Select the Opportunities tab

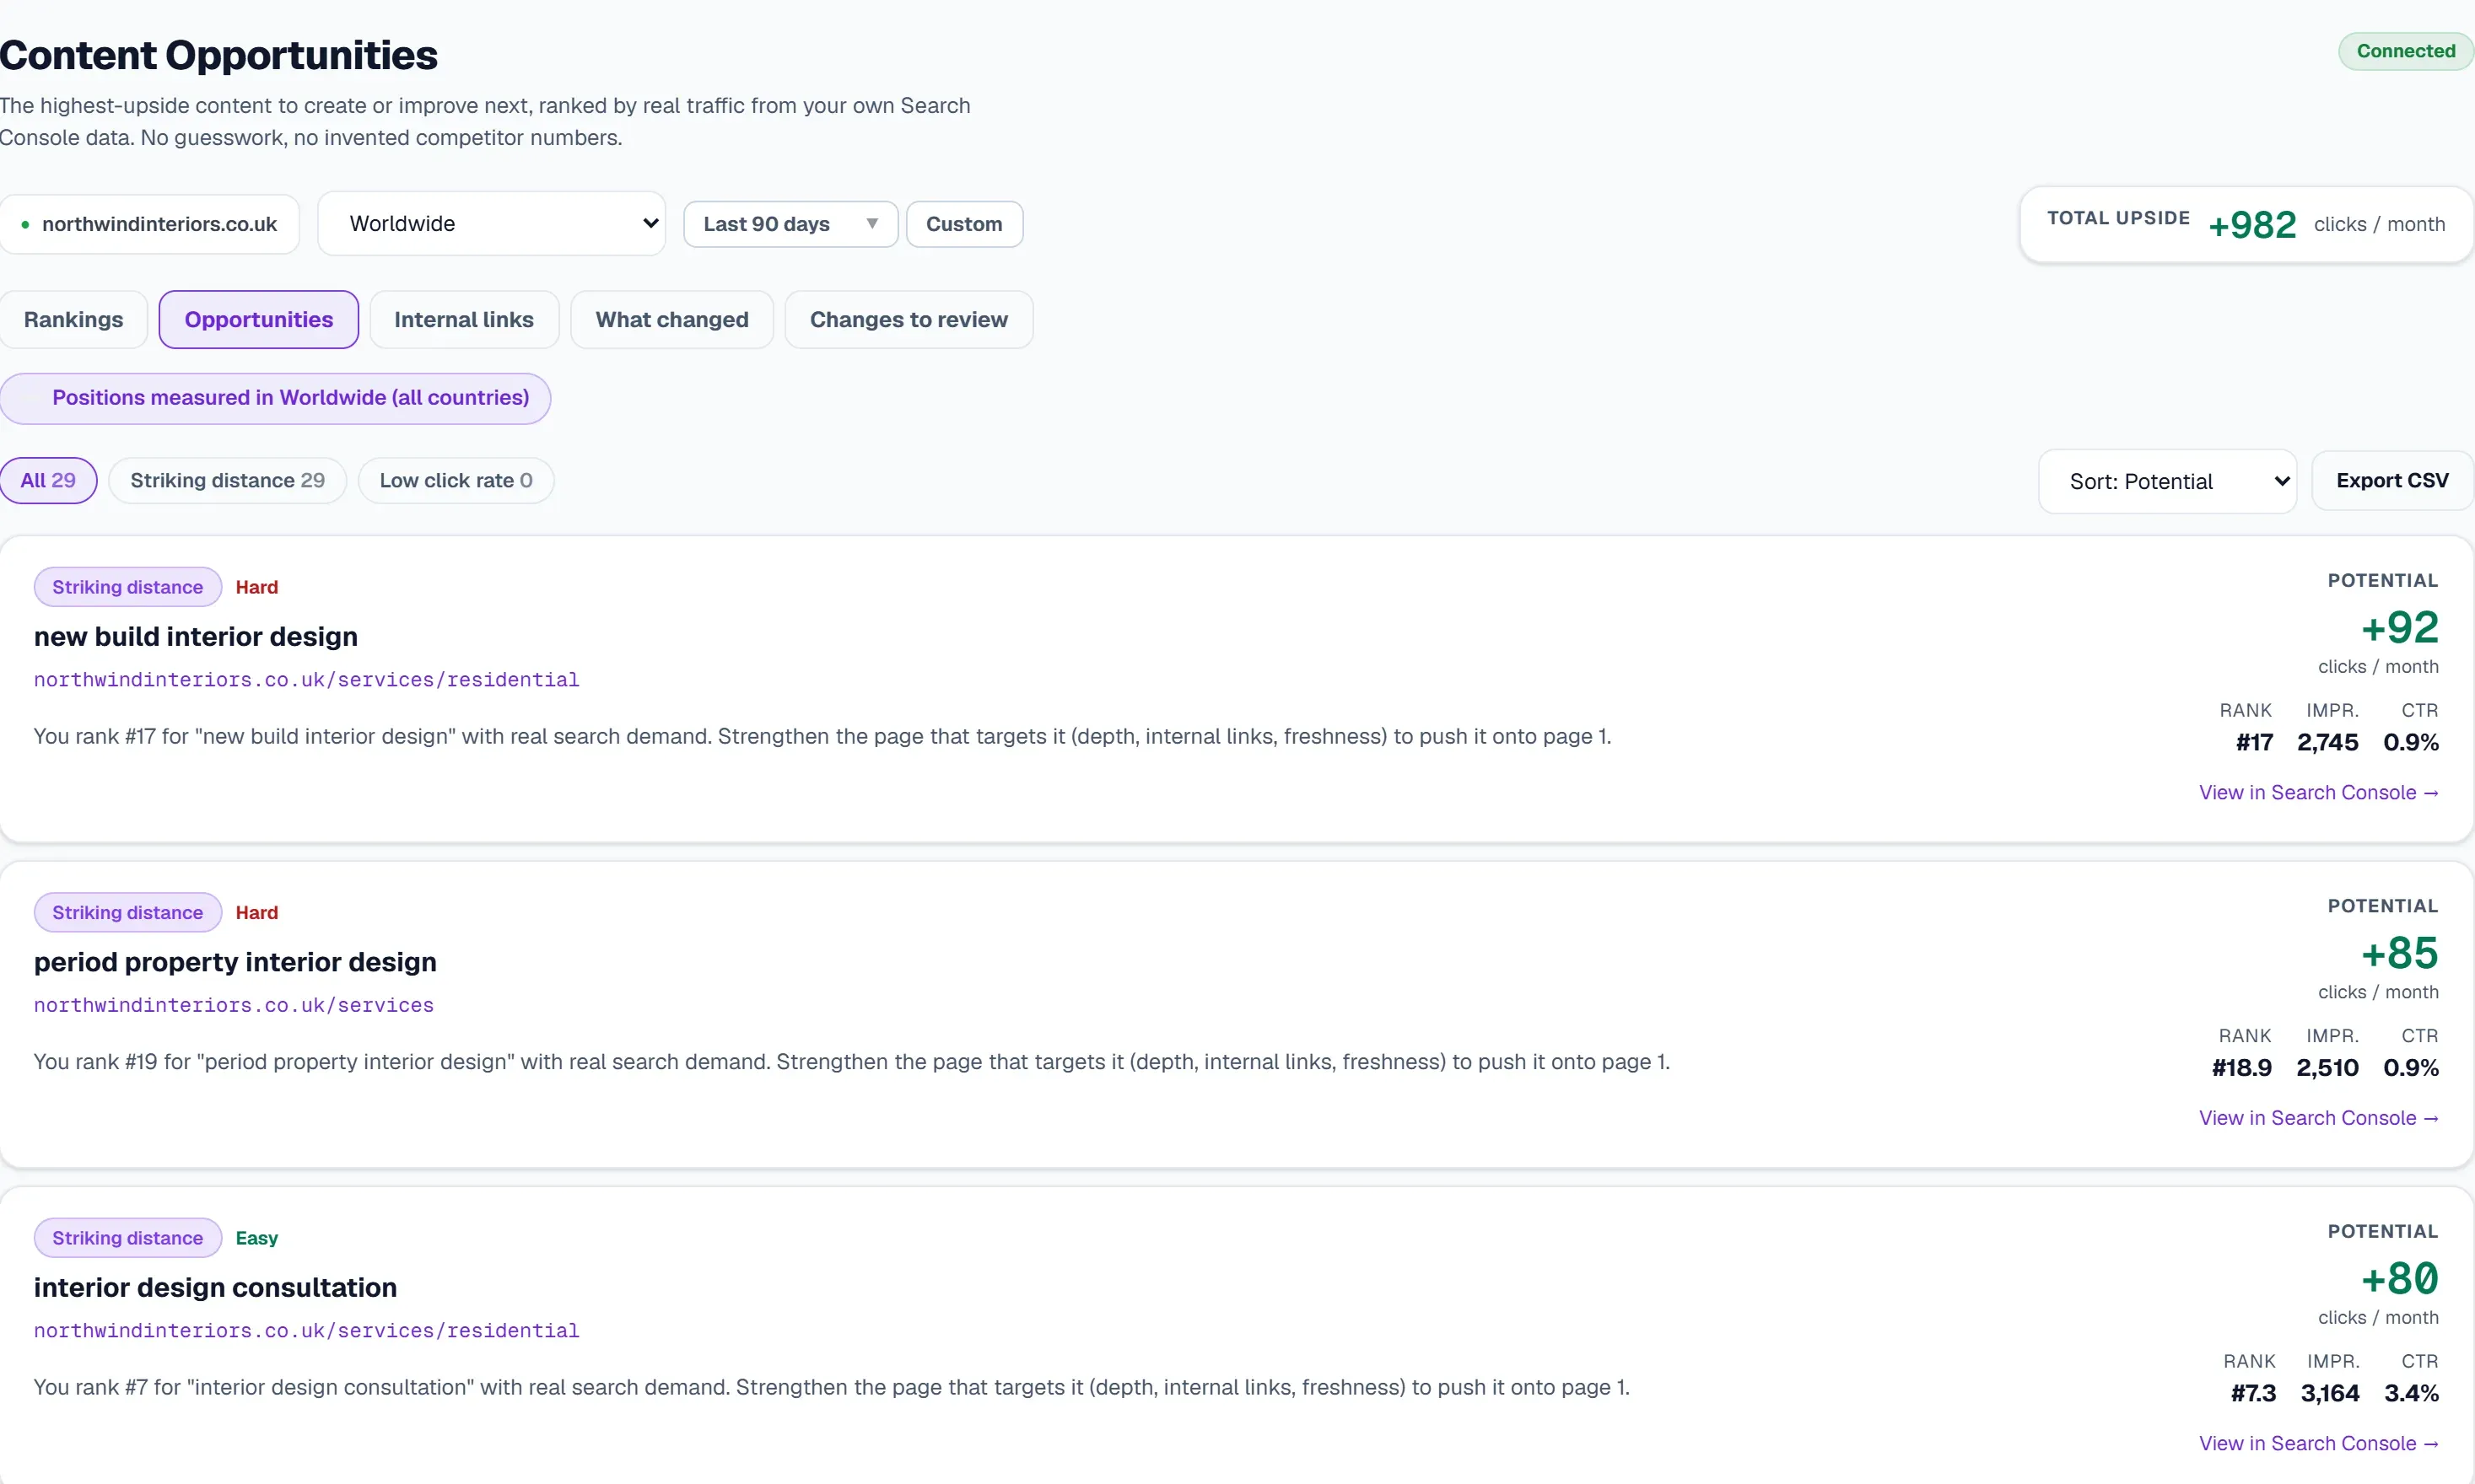coord(258,319)
